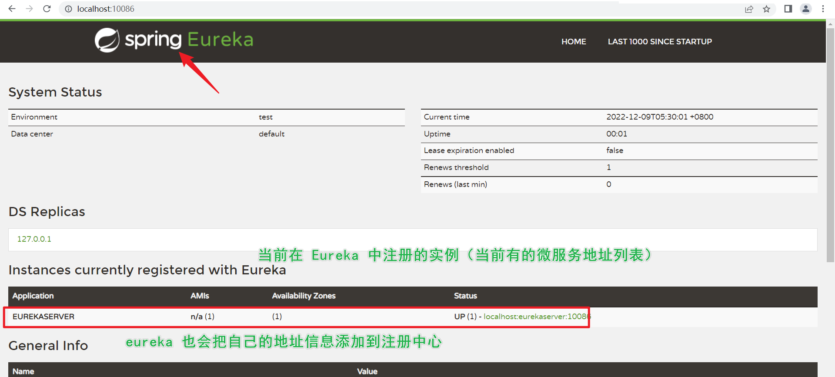This screenshot has width=835, height=377.
Task: Click 'Instances currently registered with Eureka' heading
Action: (x=147, y=270)
